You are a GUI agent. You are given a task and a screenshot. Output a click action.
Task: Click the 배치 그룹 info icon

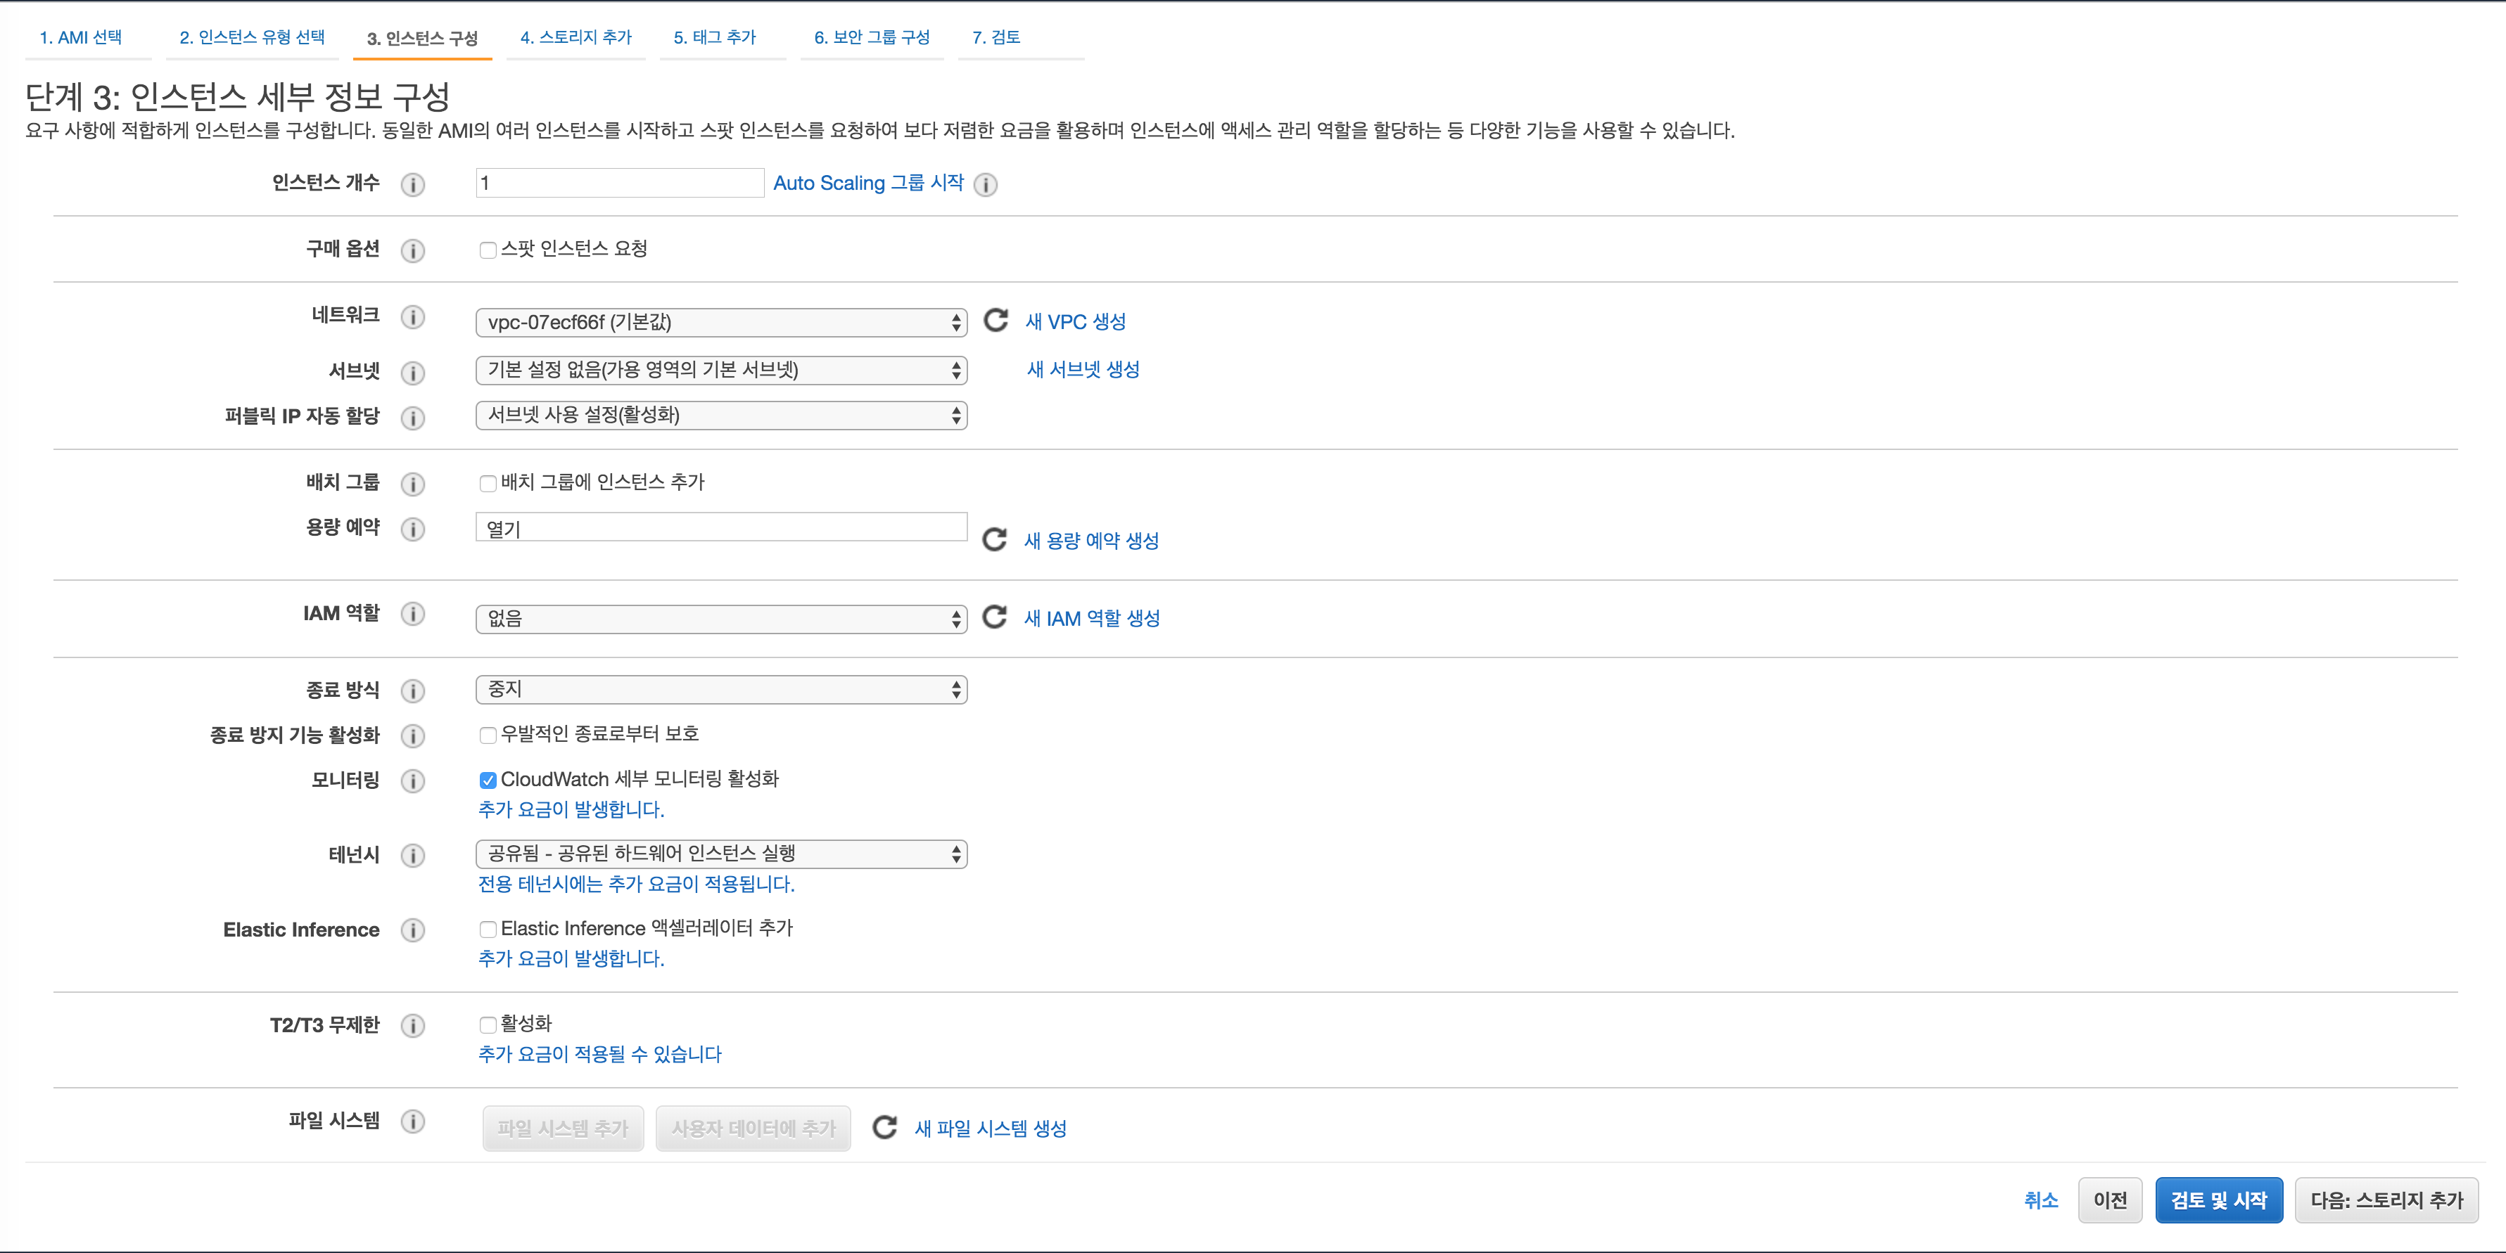pos(412,483)
